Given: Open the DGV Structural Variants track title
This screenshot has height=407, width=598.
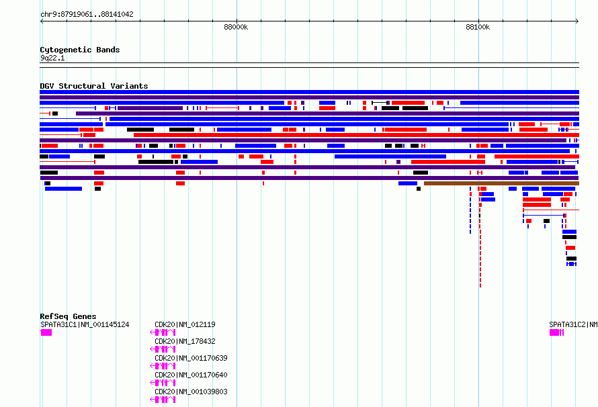Looking at the screenshot, I should click(x=94, y=86).
